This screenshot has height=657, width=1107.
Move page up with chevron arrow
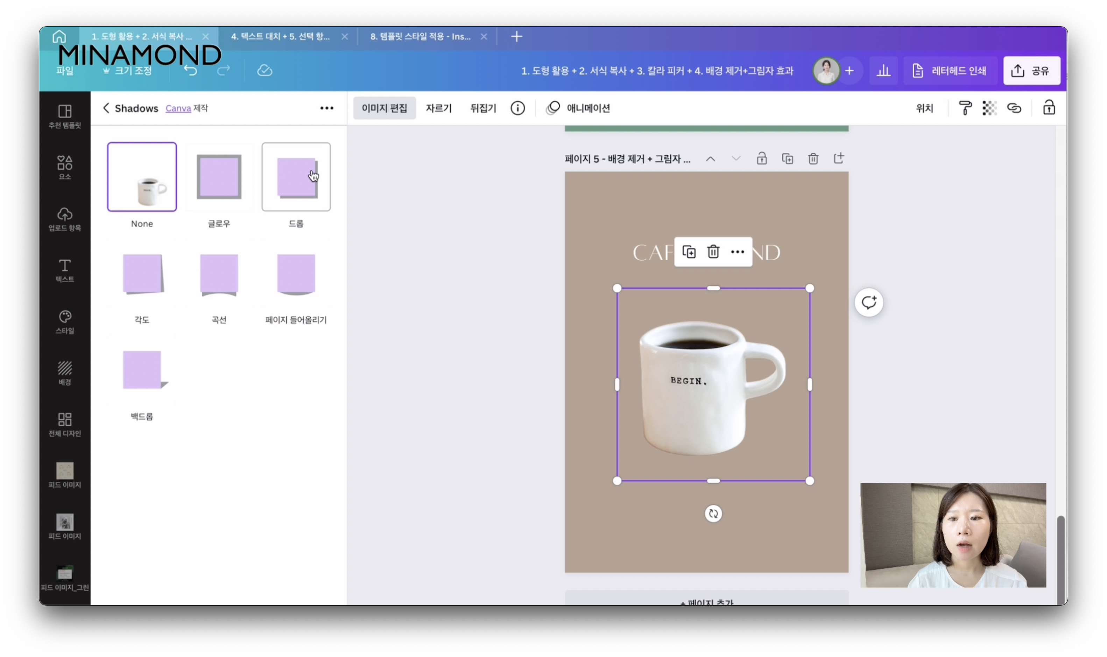(710, 158)
